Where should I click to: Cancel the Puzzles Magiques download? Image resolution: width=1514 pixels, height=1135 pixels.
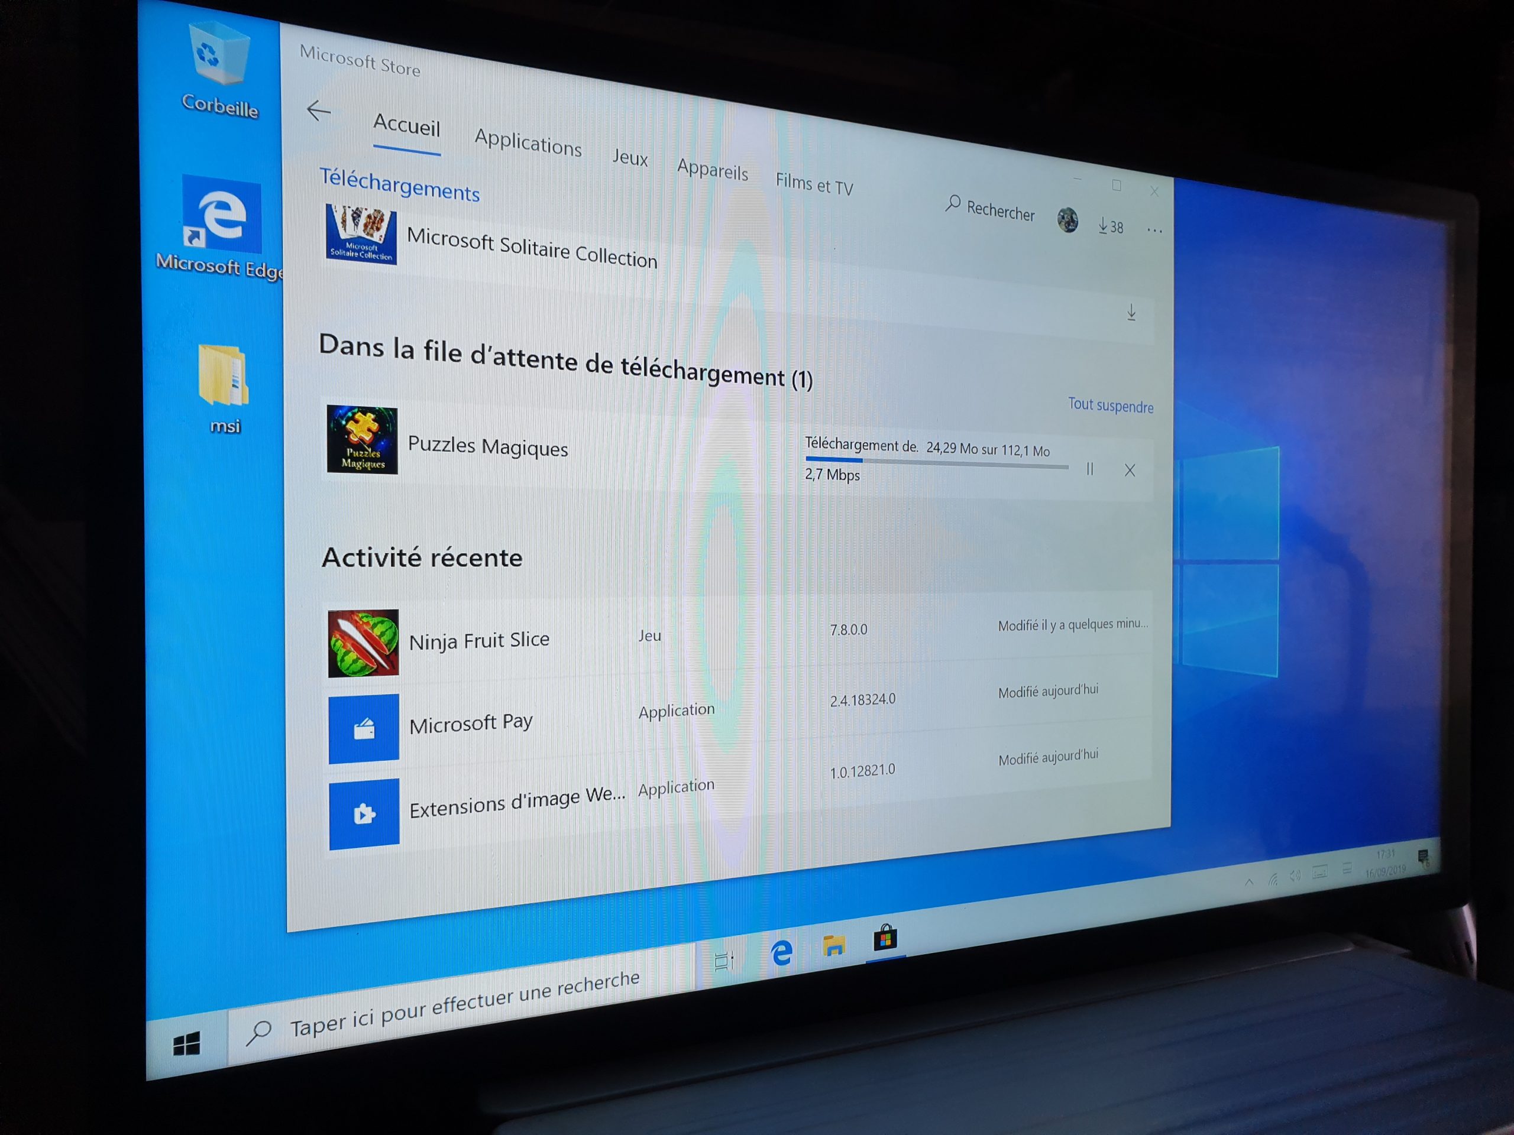pos(1130,470)
